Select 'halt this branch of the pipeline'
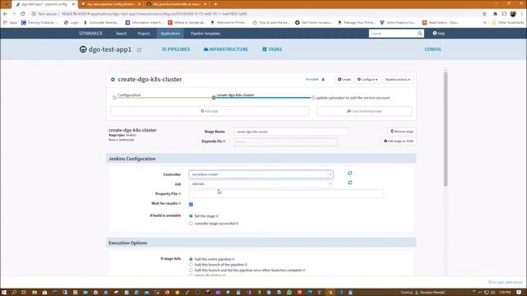 (191, 265)
